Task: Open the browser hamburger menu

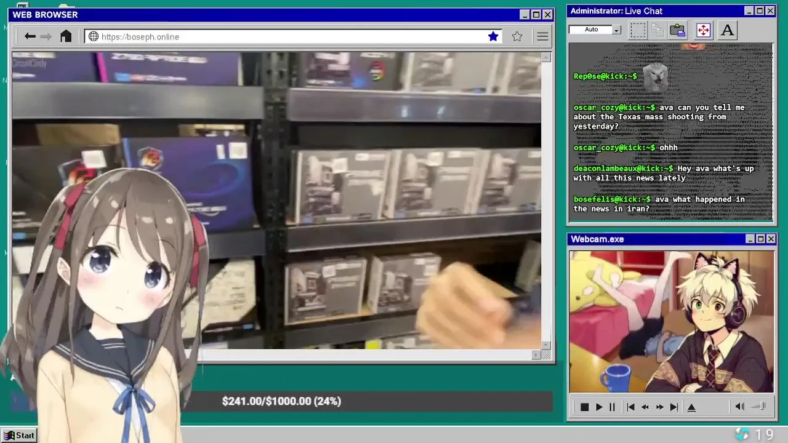Action: pos(542,37)
